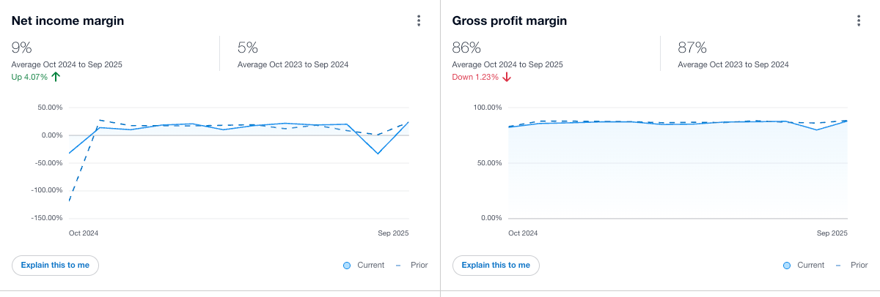This screenshot has width=880, height=297.
Task: Toggle Prior series label in Net income margin legend
Action: click(x=419, y=265)
